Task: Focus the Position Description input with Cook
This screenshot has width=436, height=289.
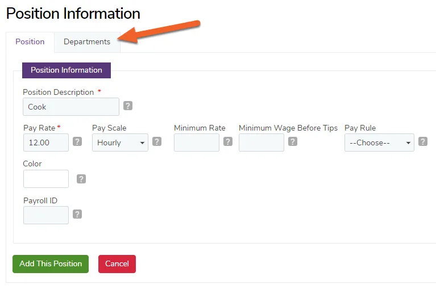Action: tap(71, 107)
